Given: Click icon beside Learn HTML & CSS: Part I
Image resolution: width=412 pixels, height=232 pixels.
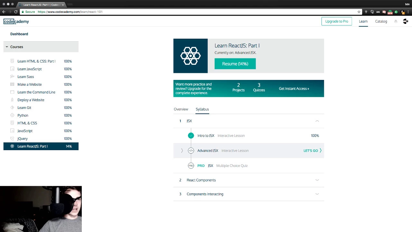Looking at the screenshot, I should 12,61.
